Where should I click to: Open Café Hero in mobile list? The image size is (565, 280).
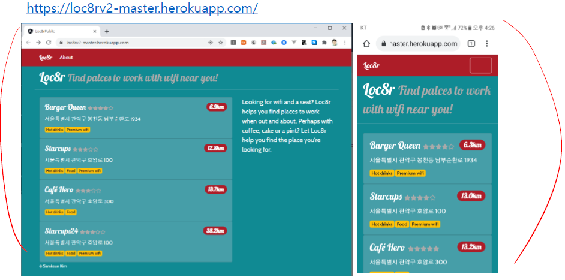click(387, 248)
